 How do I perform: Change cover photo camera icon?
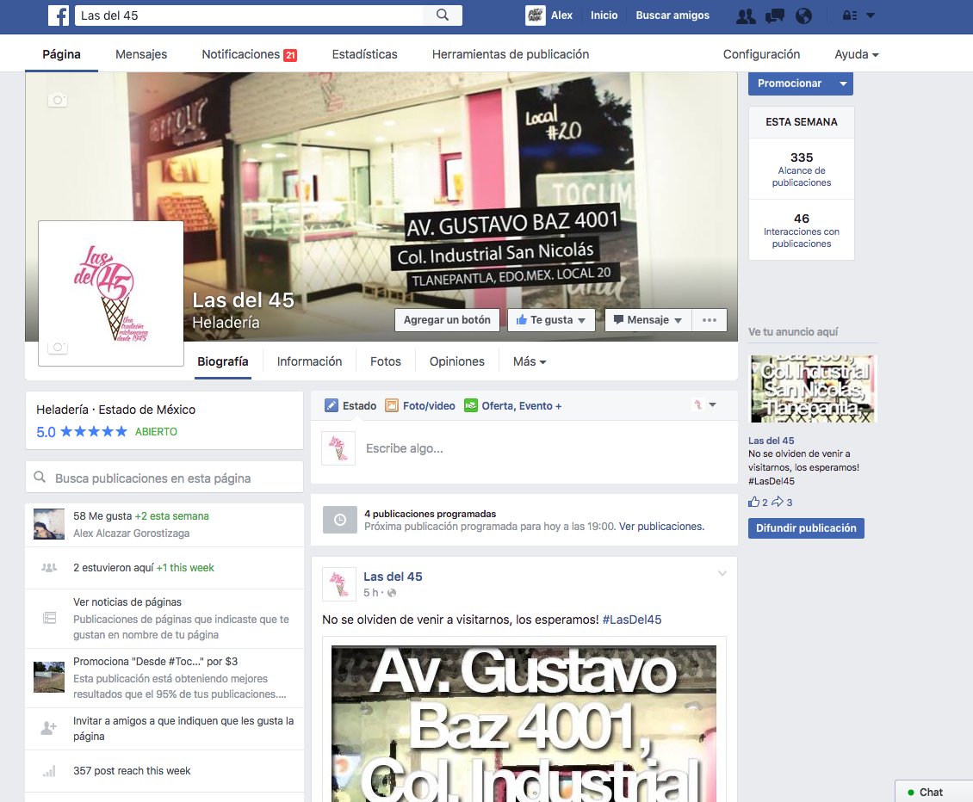coord(58,100)
